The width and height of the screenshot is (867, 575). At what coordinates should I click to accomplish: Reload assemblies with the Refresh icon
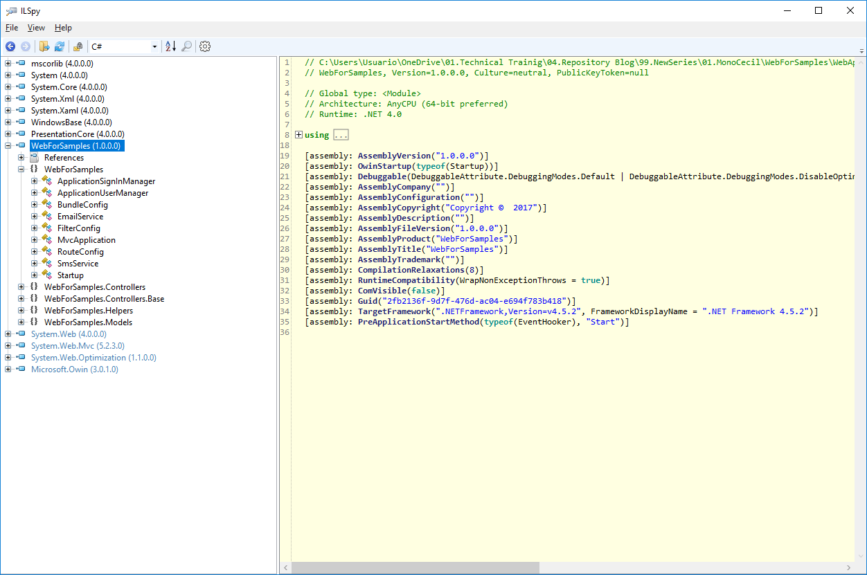pos(60,46)
